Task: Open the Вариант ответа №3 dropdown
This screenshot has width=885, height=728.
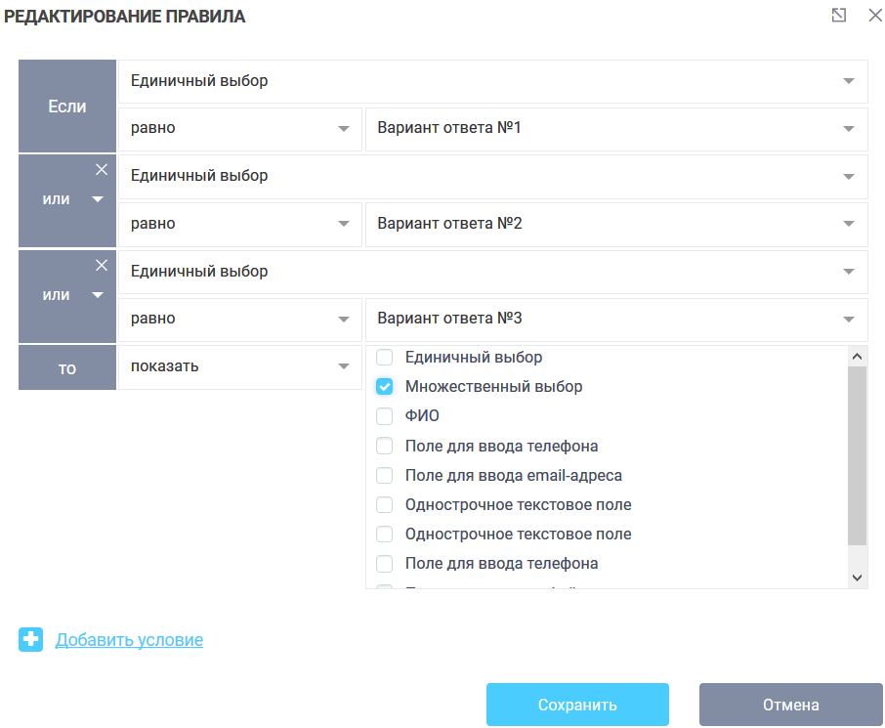Action: 616,320
